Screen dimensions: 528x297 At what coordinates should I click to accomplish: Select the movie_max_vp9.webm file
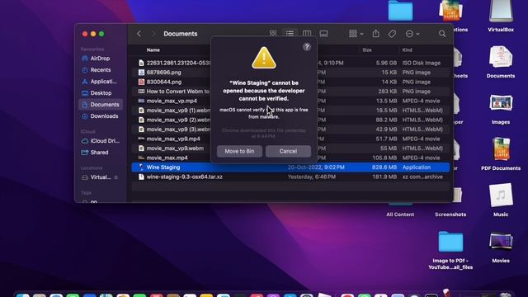point(175,148)
